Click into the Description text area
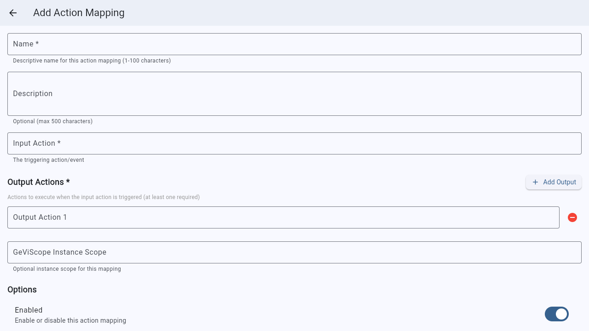Image resolution: width=589 pixels, height=331 pixels. 294,94
